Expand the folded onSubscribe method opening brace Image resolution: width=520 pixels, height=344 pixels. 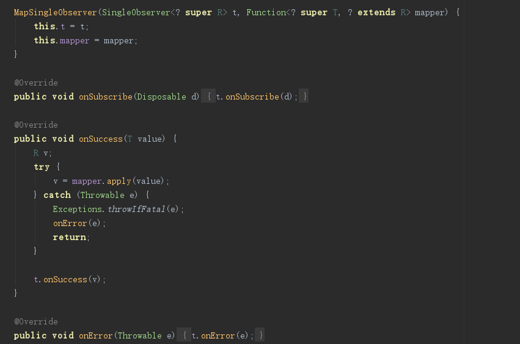pyautogui.click(x=208, y=96)
